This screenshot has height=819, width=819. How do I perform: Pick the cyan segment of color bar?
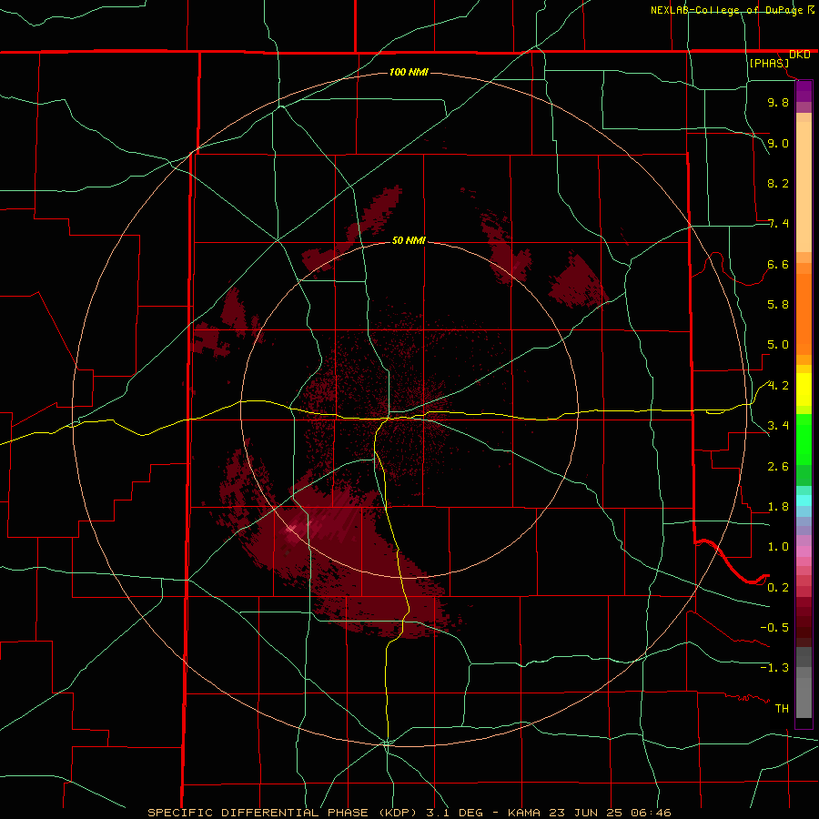pos(804,500)
